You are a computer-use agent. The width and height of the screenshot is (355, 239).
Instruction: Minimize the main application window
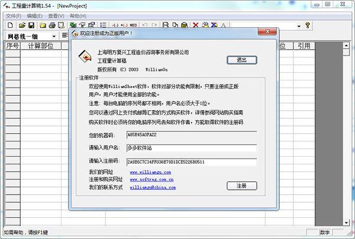[317, 5]
